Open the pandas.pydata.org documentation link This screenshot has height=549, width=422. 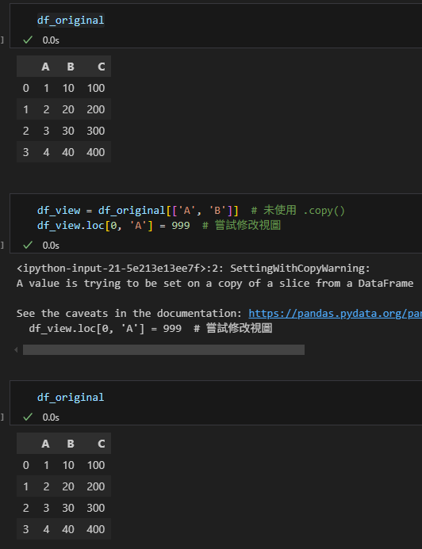[x=335, y=314]
